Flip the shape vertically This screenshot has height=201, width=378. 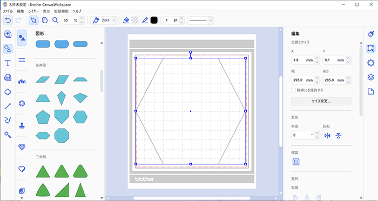339,136
